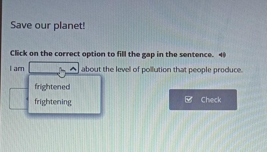Click the small arrow on hidden box edge
The height and width of the screenshot is (152, 267).
pyautogui.click(x=27, y=99)
